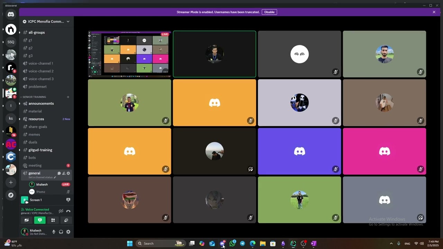This screenshot has width=443, height=249.
Task: Open Microsoft Store from the taskbar
Action: coord(273,243)
